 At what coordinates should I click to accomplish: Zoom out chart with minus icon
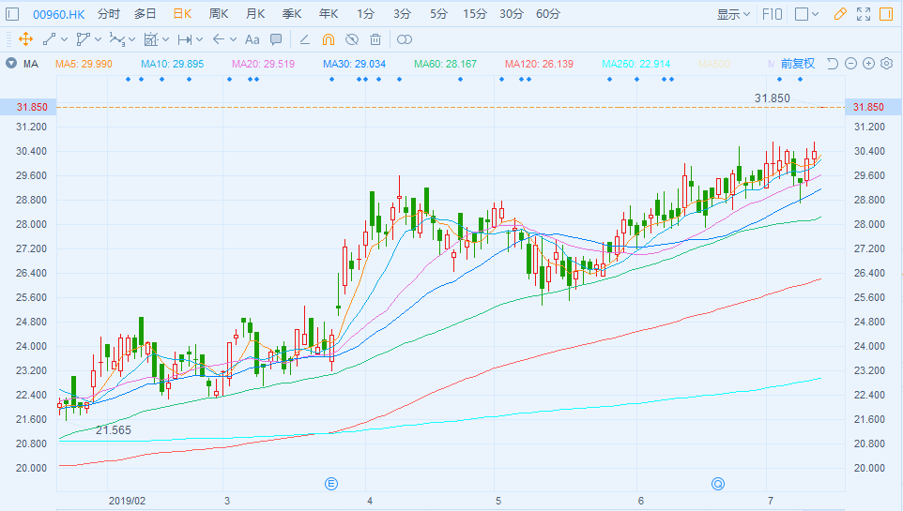point(850,64)
